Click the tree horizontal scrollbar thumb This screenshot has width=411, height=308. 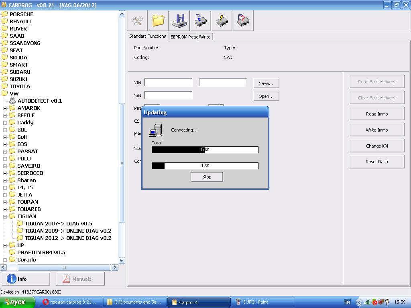[x=64, y=267]
